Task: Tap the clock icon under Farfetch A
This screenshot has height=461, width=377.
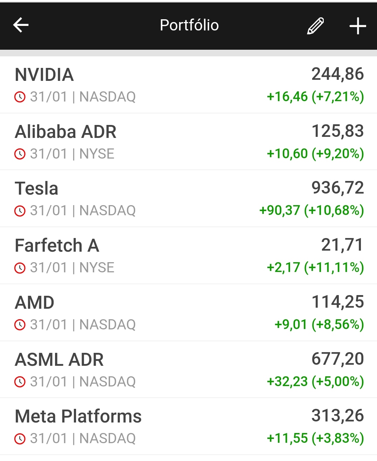Action: click(x=20, y=268)
